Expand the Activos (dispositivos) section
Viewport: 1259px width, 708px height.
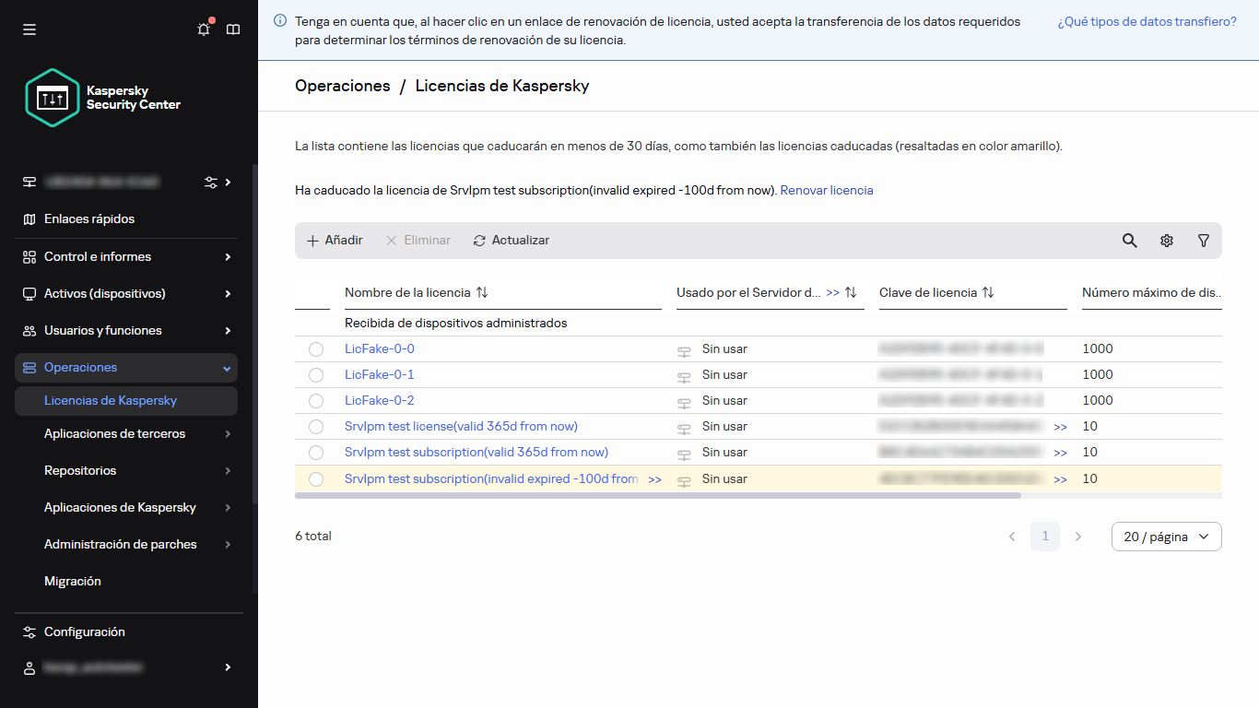pyautogui.click(x=104, y=293)
